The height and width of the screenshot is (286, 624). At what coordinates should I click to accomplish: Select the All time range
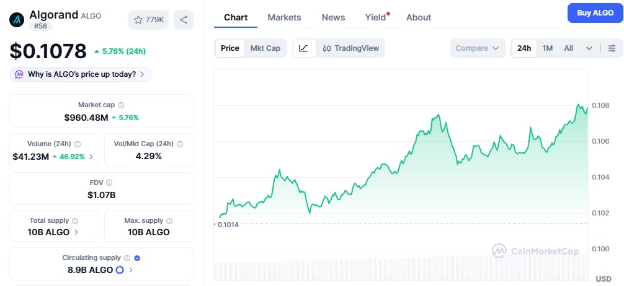pyautogui.click(x=569, y=48)
